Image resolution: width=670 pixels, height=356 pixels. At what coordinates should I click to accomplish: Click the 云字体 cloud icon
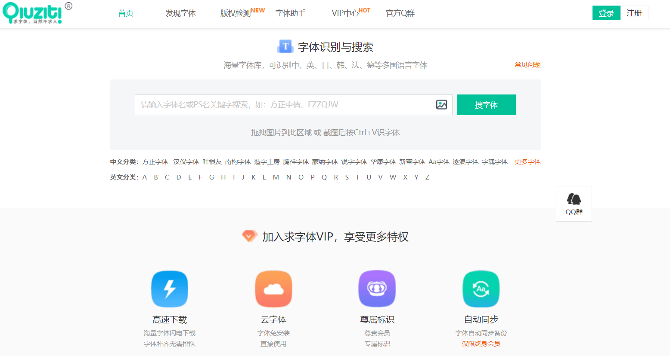tap(273, 289)
